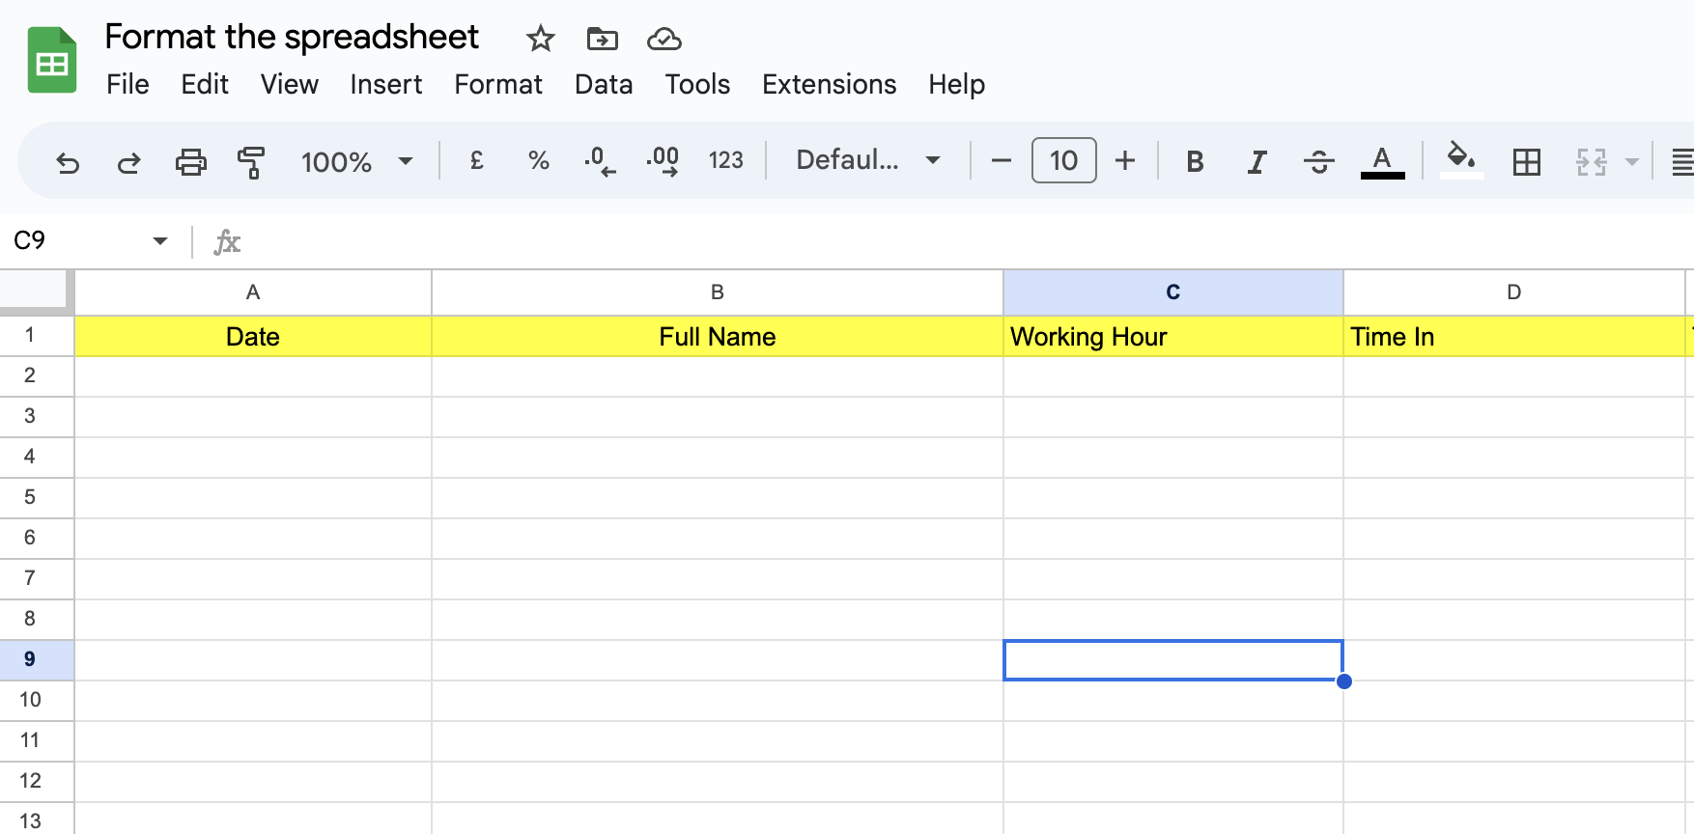
Task: Click the merge cells icon
Action: (x=1592, y=161)
